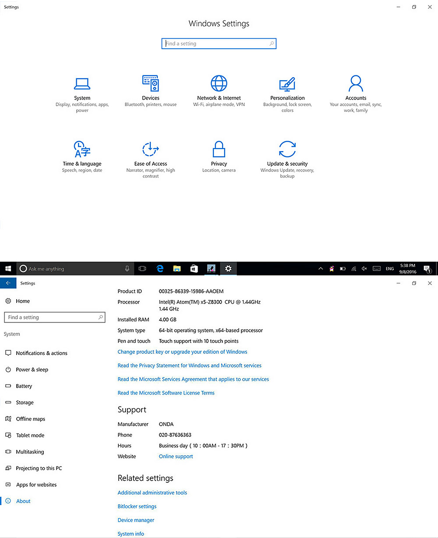
Task: Click the Related settings heading
Action: coord(145,478)
